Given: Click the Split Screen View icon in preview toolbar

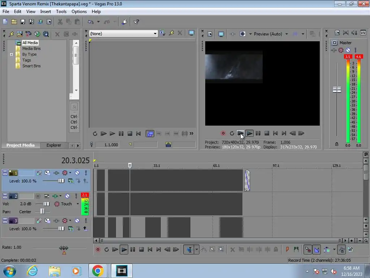Looking at the screenshot, I should pos(242,34).
